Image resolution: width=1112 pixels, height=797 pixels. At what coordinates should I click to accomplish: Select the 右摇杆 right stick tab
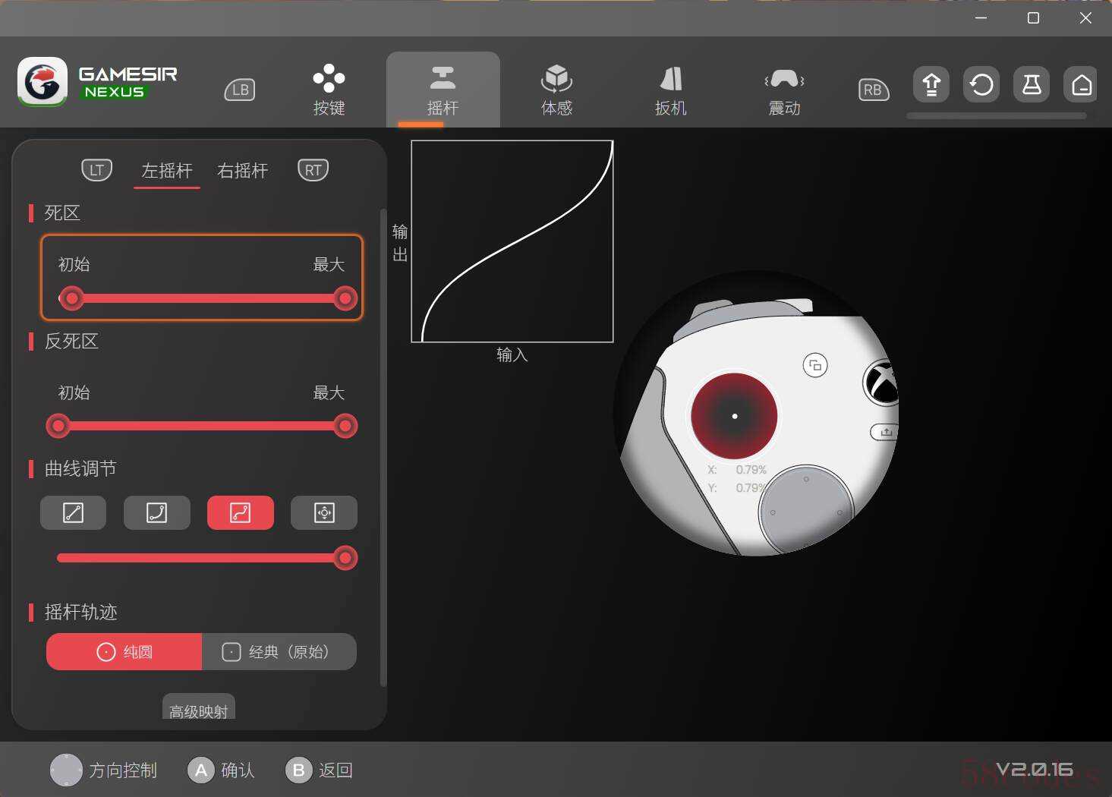(243, 171)
